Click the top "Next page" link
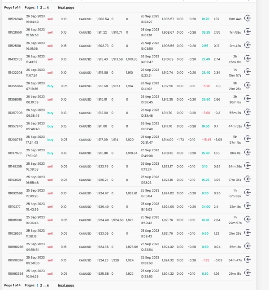This screenshot has height=290, width=269. pos(66,8)
